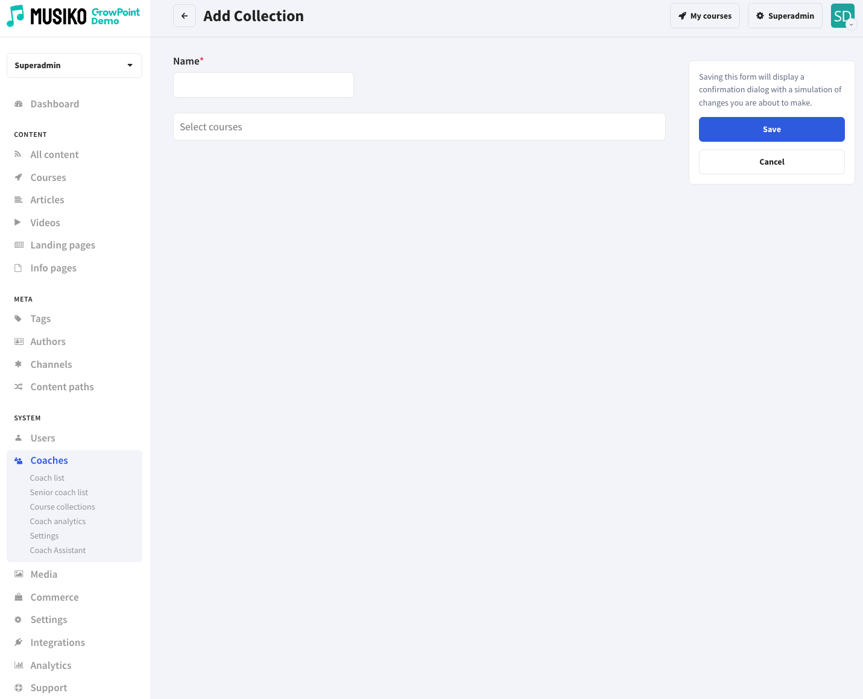Click the rocket icon next to Courses
Image resolution: width=863 pixels, height=699 pixels.
click(19, 177)
